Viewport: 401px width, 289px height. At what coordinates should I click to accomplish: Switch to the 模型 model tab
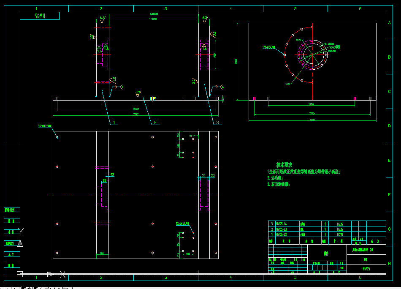coord(29,288)
